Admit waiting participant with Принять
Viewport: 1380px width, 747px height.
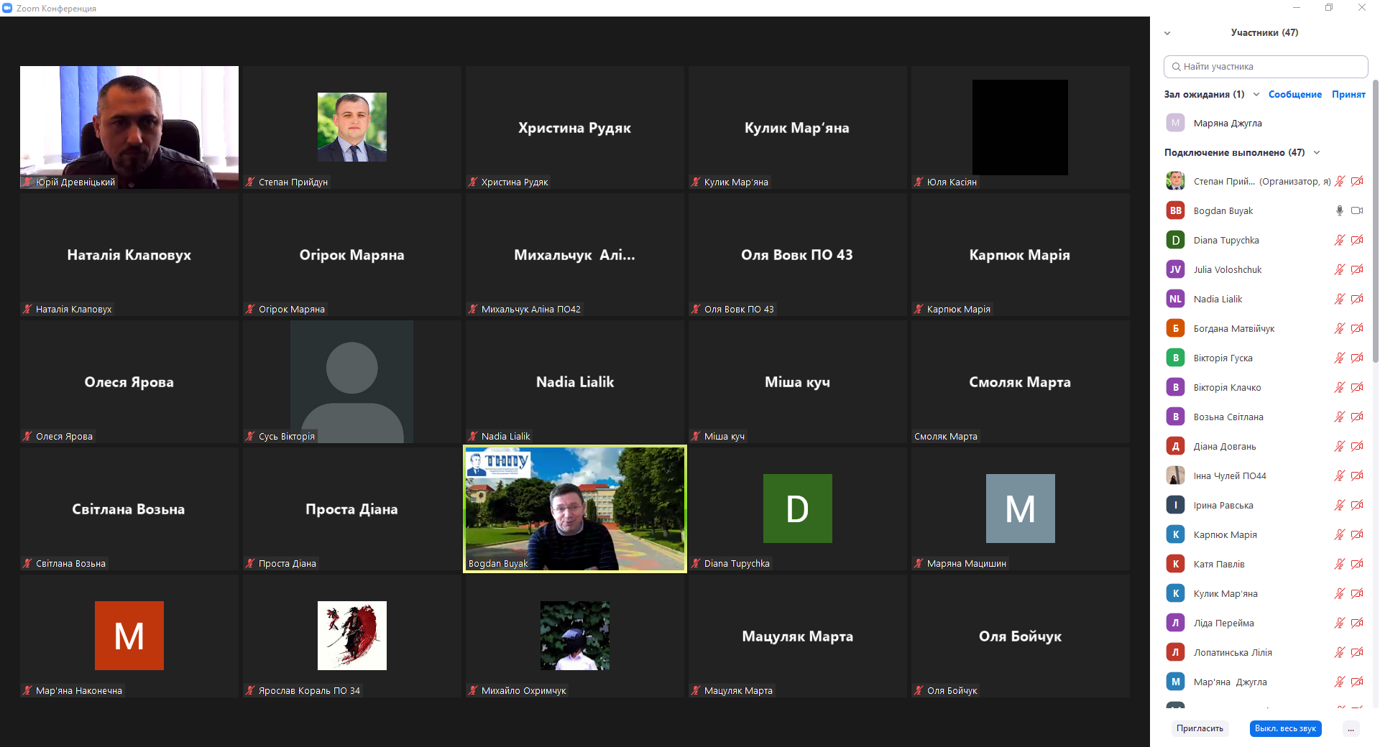(1348, 94)
